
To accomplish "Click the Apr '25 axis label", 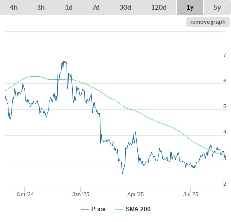I will coord(135,194).
